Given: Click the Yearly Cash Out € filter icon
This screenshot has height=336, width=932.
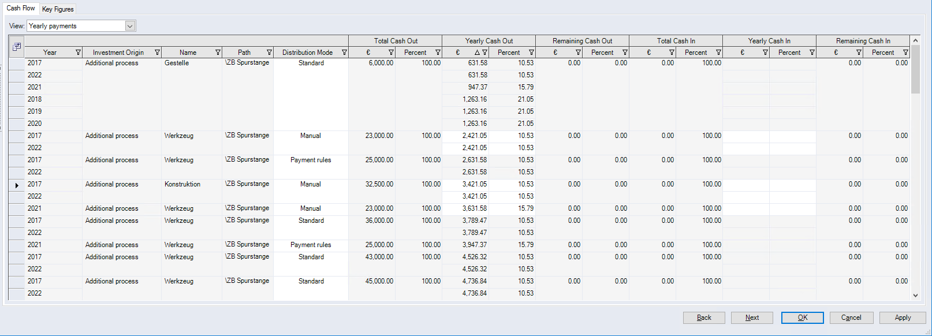Looking at the screenshot, I should click(x=484, y=53).
